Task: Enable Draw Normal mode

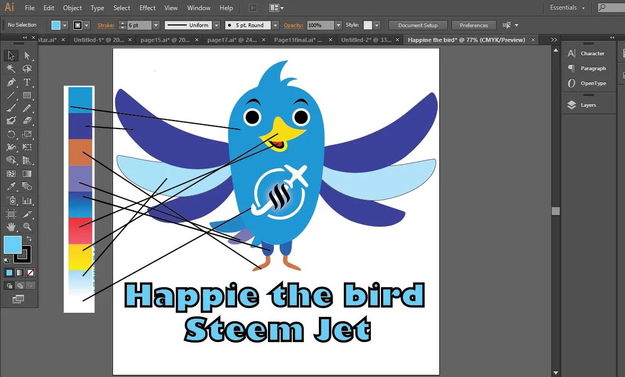Action: point(9,286)
